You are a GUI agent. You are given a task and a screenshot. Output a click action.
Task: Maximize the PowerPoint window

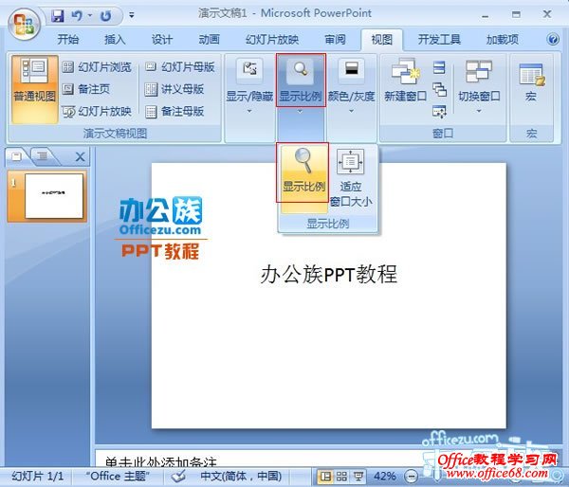(x=516, y=15)
